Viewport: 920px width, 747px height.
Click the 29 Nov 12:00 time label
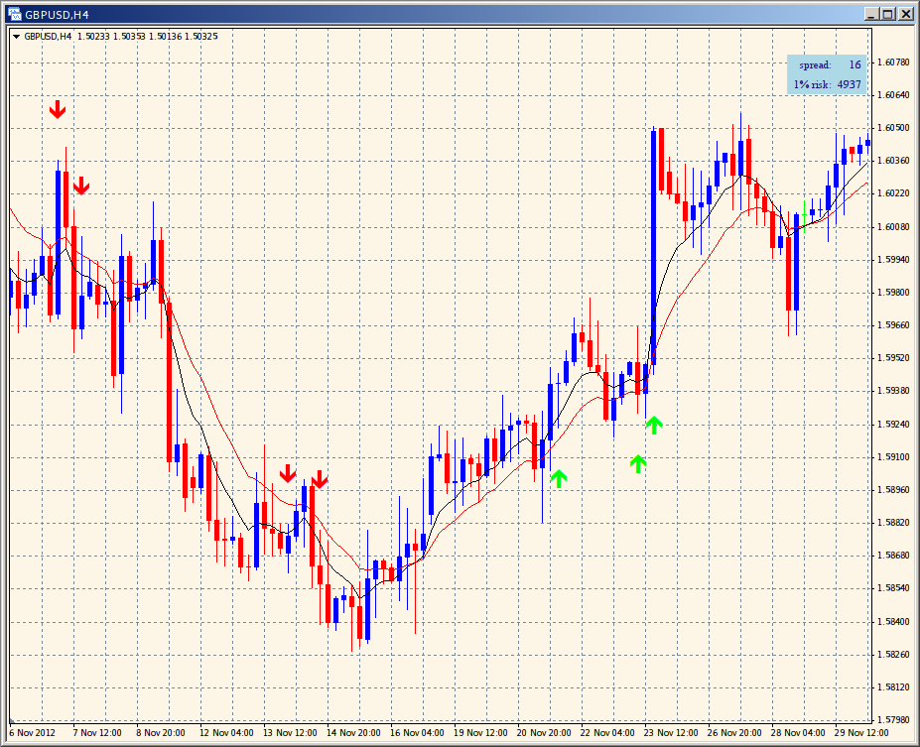click(x=861, y=733)
